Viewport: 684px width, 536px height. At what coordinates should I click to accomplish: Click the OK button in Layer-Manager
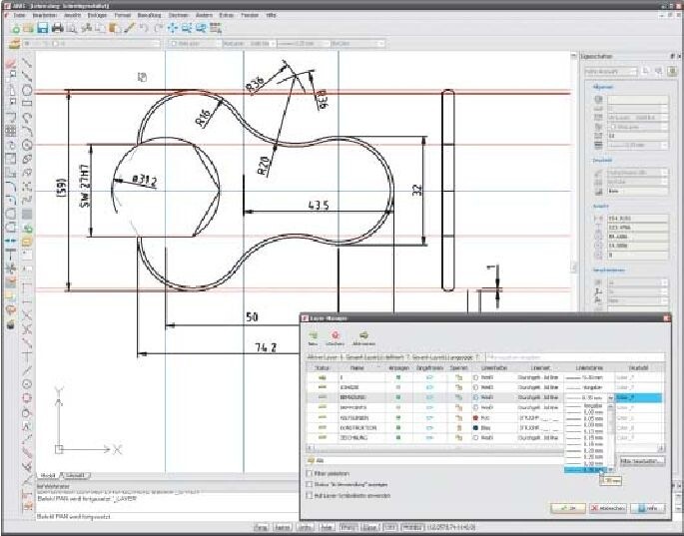coord(567,508)
